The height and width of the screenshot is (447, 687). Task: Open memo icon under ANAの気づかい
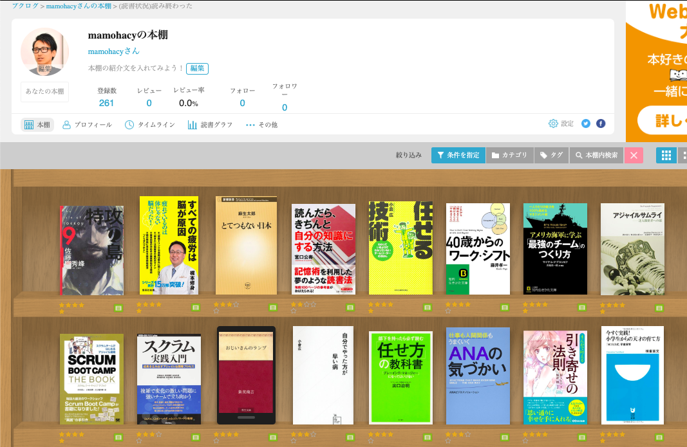point(505,437)
